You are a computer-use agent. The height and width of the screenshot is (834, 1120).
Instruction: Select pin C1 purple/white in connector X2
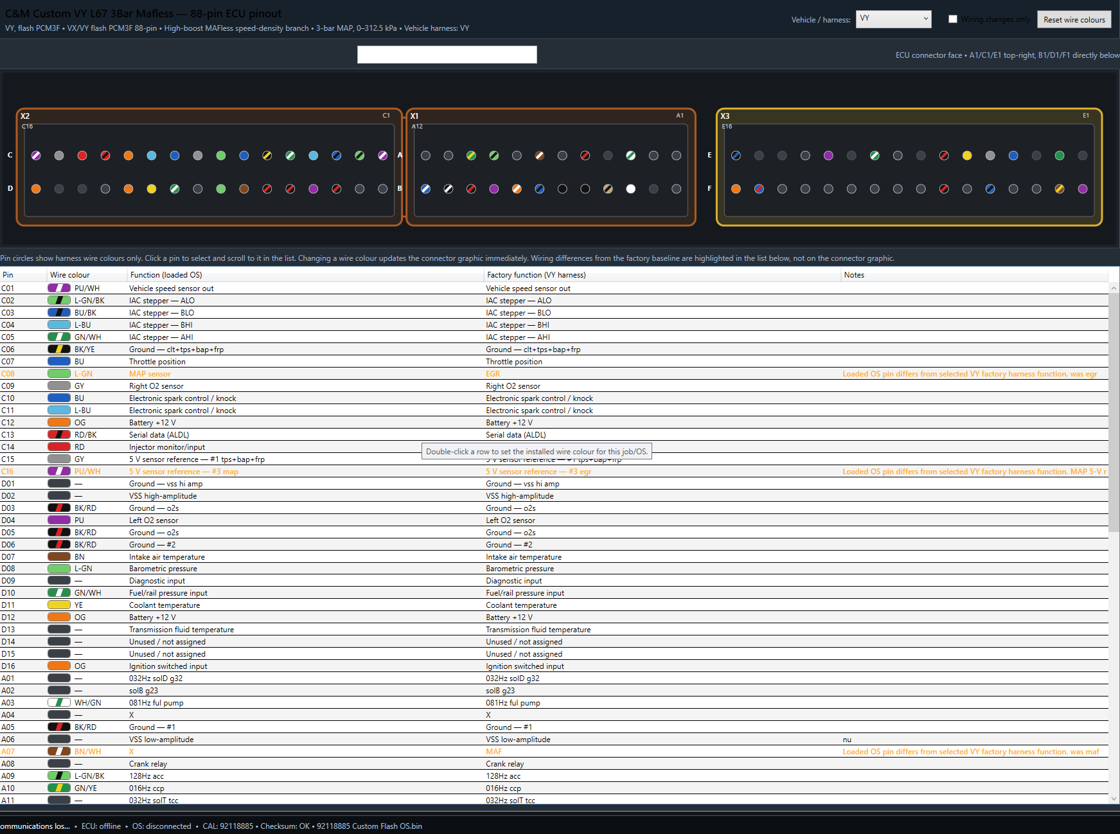(x=383, y=155)
